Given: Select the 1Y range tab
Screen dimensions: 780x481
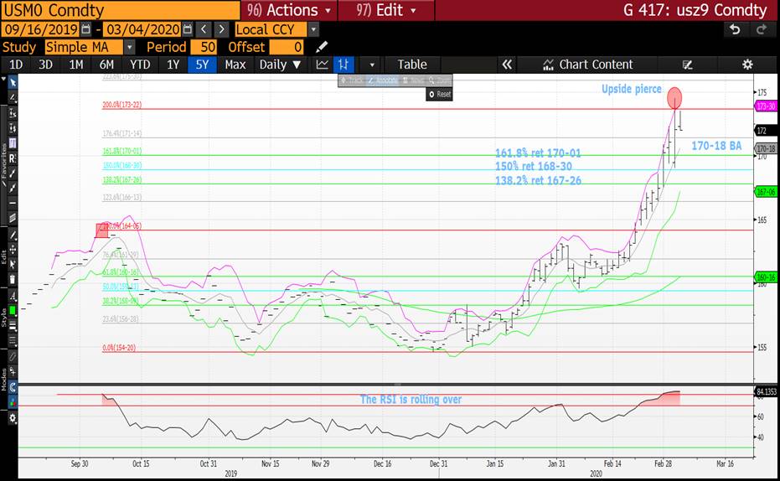Looking at the screenshot, I should click(x=173, y=65).
